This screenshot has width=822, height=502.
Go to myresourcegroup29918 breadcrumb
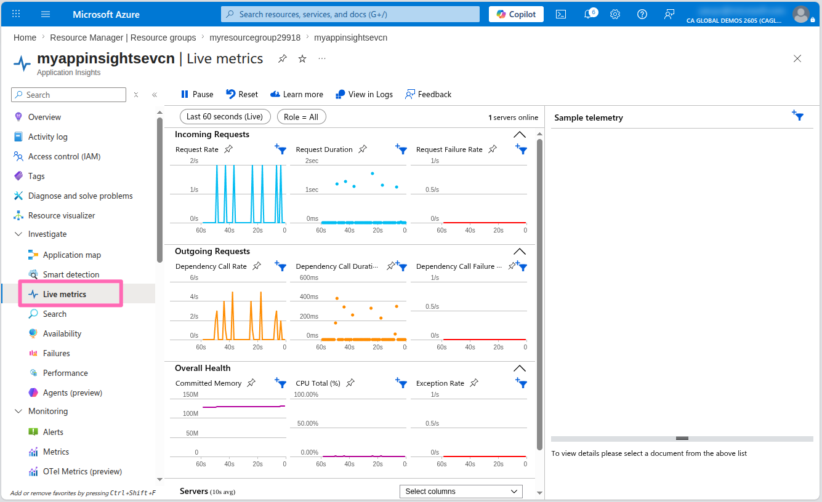255,38
